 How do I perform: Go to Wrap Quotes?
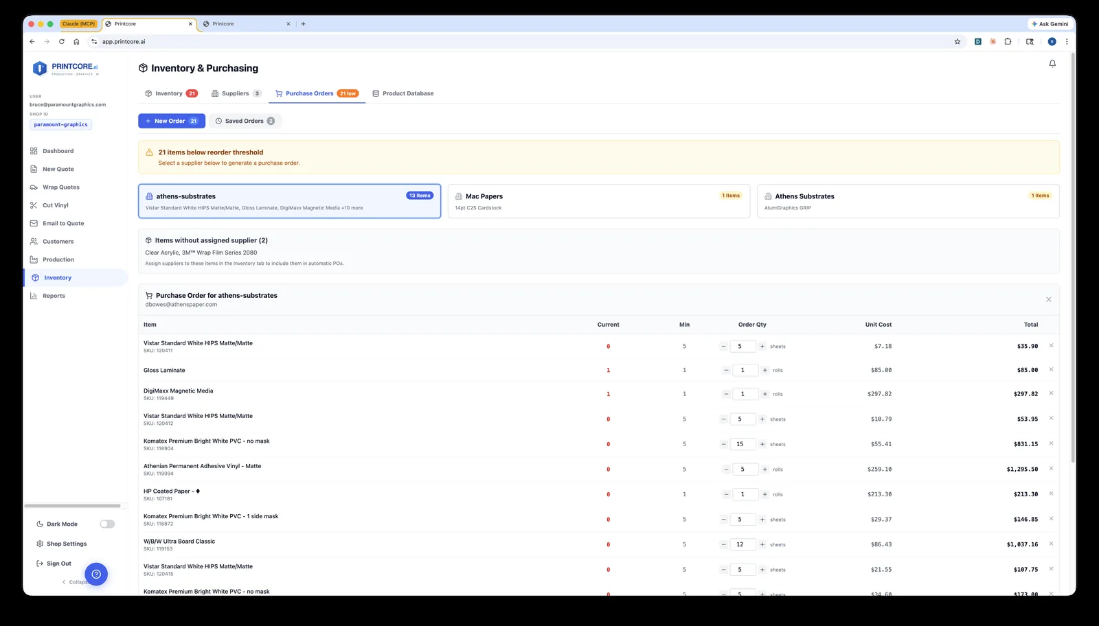tap(60, 187)
